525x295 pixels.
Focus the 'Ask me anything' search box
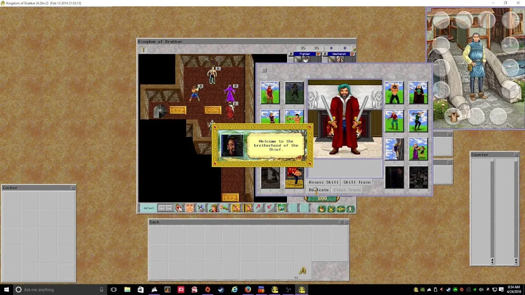point(60,290)
